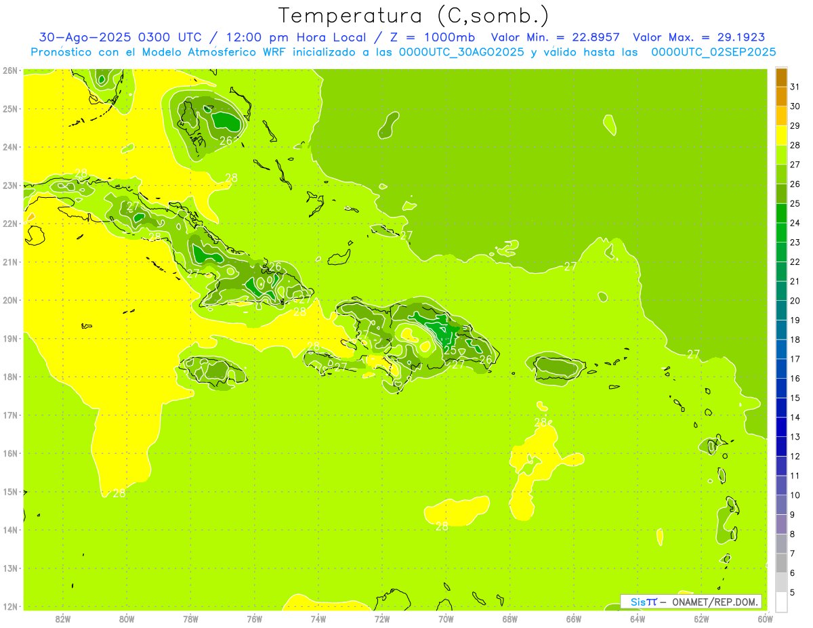Click latitude axis label "20N"
This screenshot has width=813, height=628.
10,300
